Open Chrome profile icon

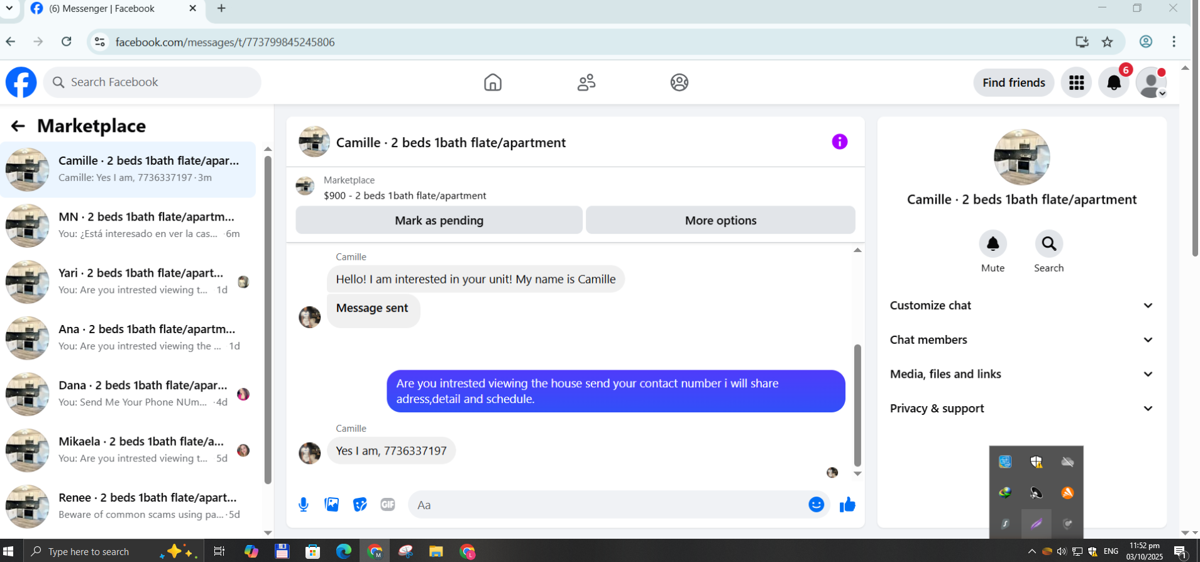pyautogui.click(x=1146, y=41)
